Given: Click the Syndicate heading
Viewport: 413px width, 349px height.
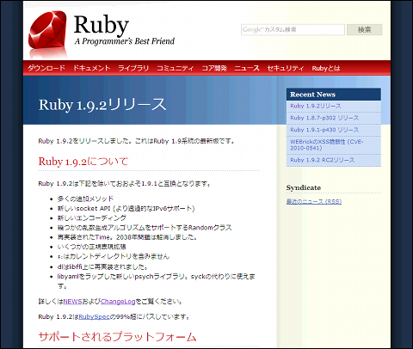Looking at the screenshot, I should tap(304, 187).
